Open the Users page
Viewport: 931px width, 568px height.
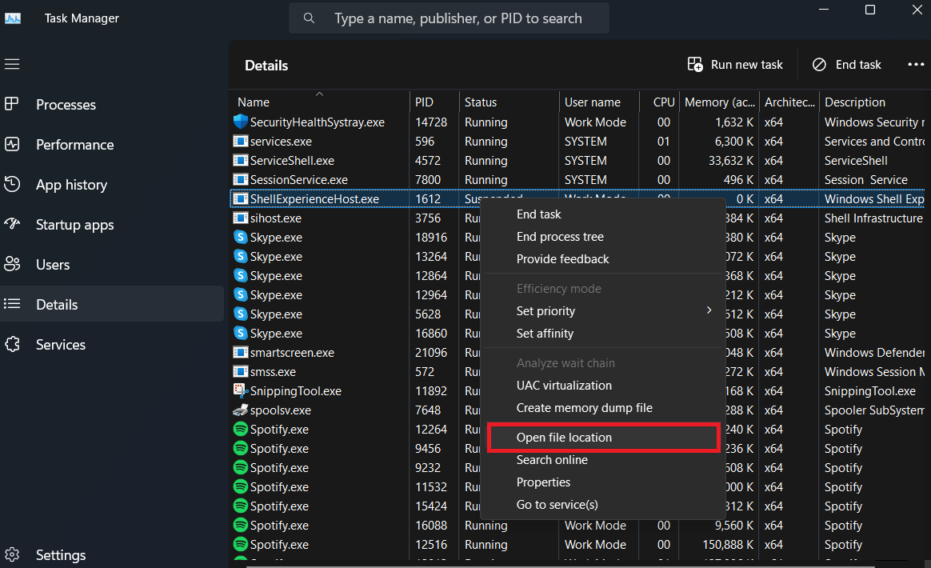tap(112, 264)
